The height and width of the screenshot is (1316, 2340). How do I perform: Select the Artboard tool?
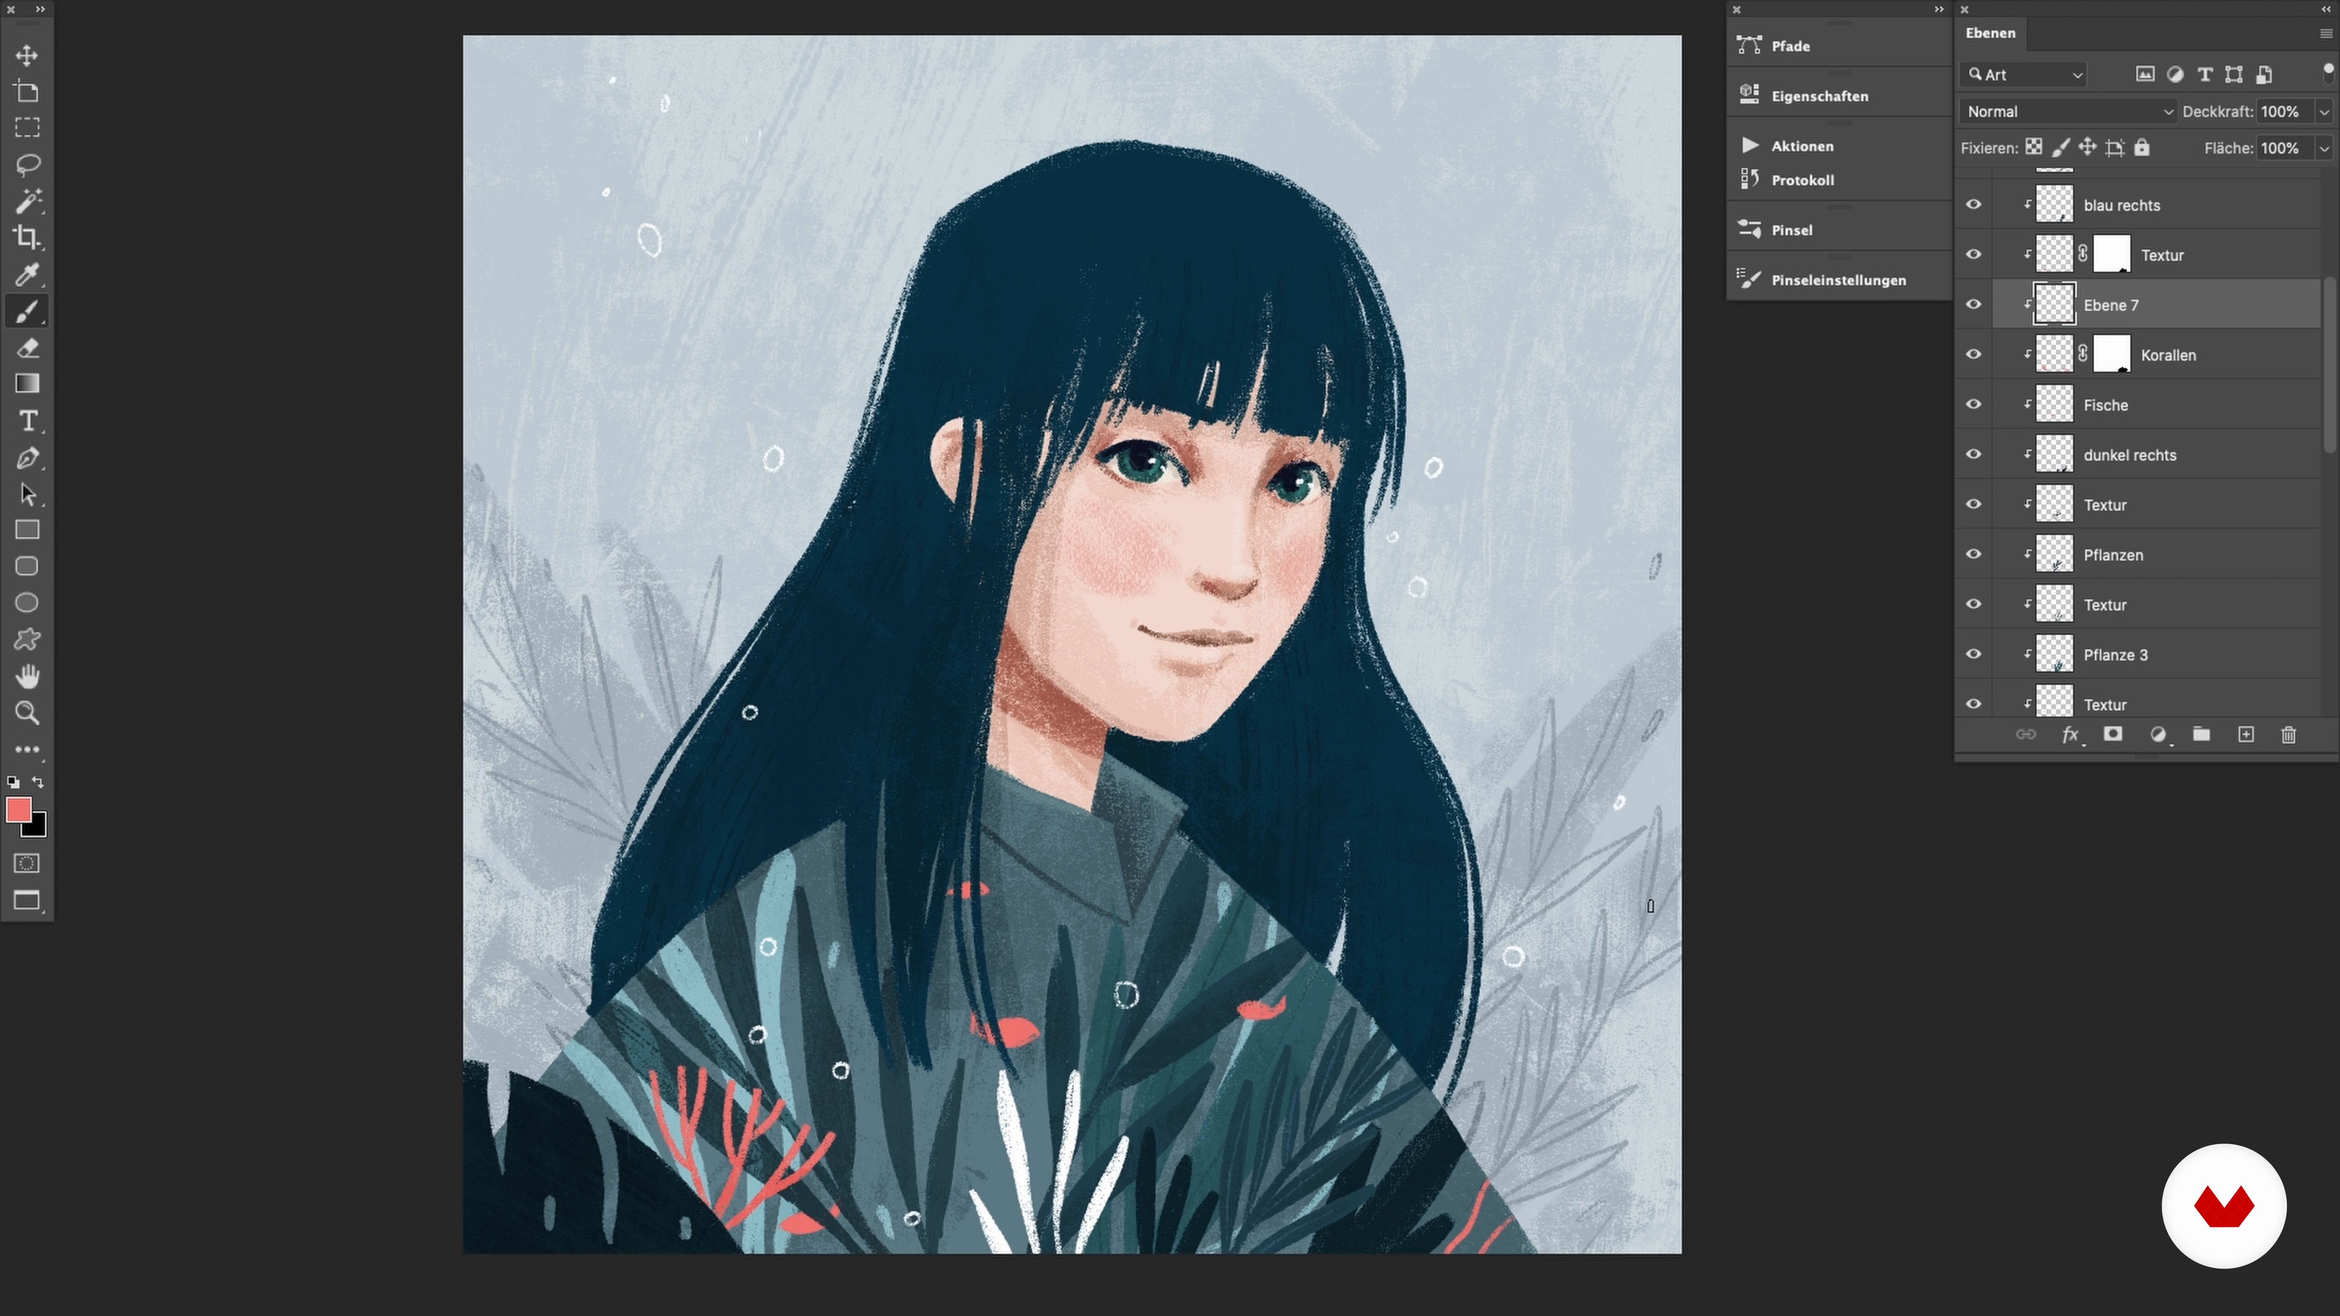click(26, 92)
